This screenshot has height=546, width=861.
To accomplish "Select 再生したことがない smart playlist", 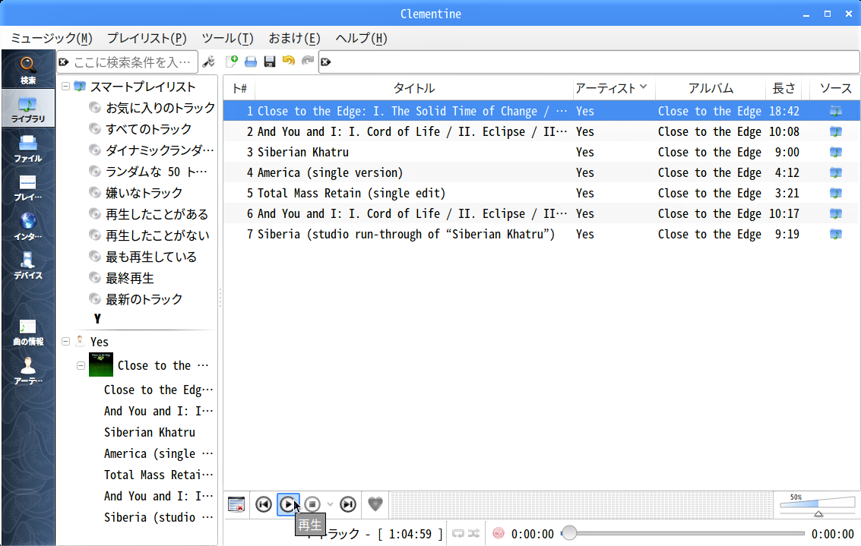I will pyautogui.click(x=157, y=235).
